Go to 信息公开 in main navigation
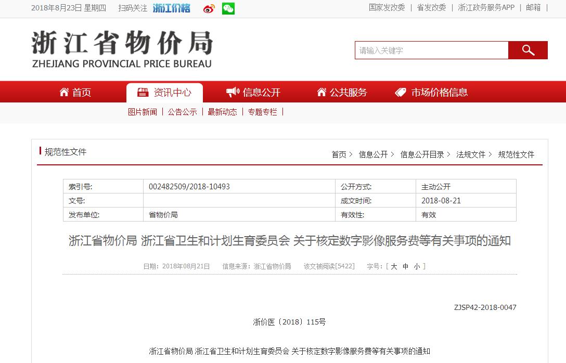566x363 pixels. click(253, 93)
